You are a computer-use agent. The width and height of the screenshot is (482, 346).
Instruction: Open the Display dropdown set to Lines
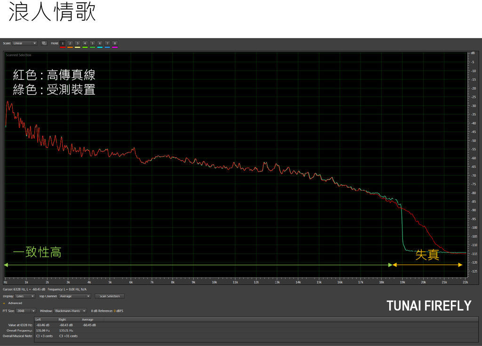(x=25, y=296)
